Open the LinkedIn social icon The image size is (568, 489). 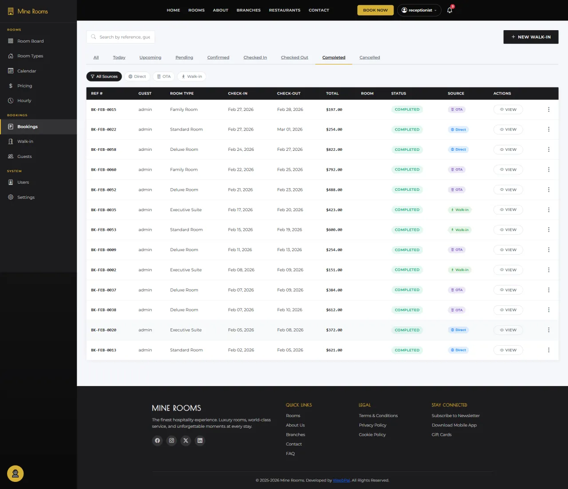(x=200, y=441)
